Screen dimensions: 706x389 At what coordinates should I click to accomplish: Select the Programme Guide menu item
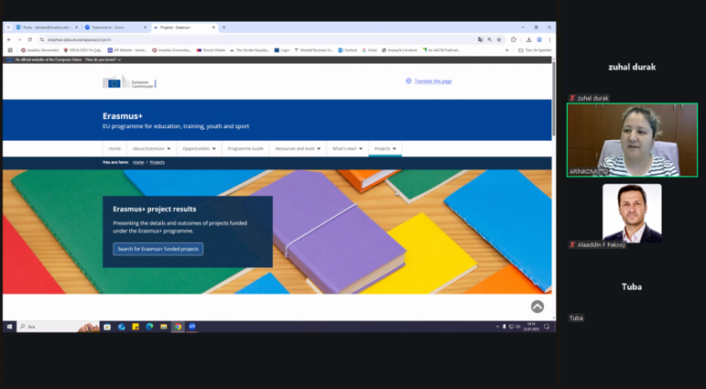point(245,148)
